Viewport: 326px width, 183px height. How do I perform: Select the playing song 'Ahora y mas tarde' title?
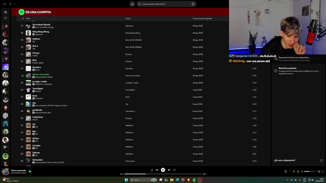[x=40, y=74]
